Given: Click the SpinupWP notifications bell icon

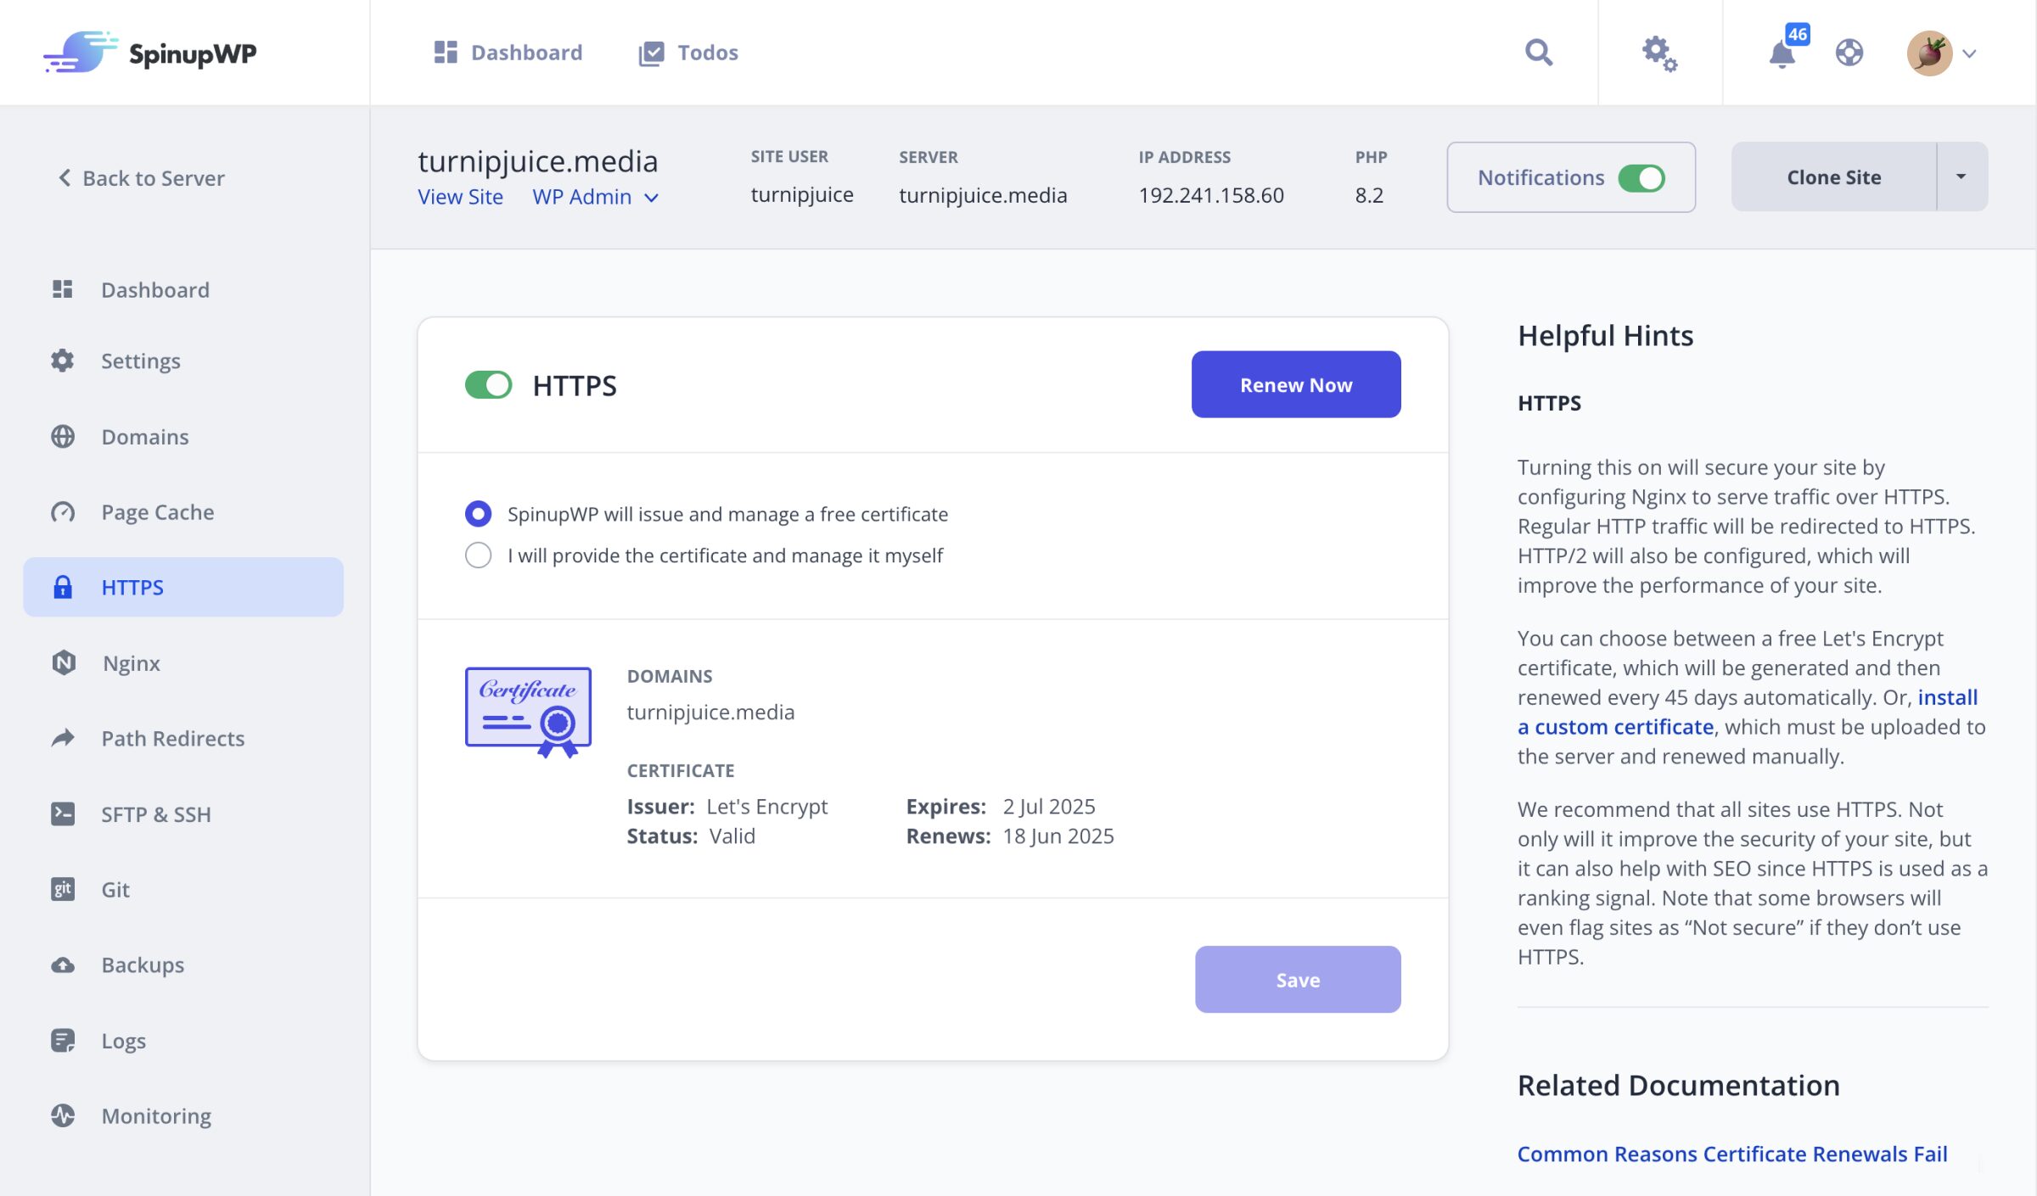Looking at the screenshot, I should pyautogui.click(x=1782, y=54).
